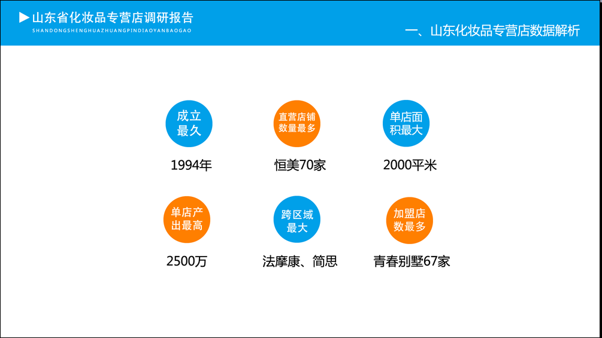Click the 跨区域最大 blue circle
This screenshot has height=338, width=602.
[297, 220]
